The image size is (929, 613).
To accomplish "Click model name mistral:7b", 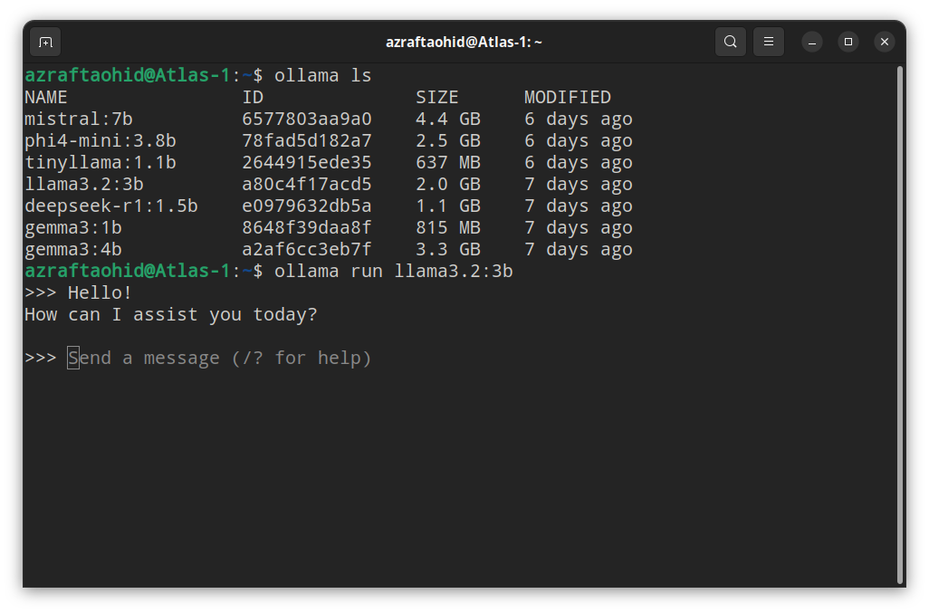I will [78, 119].
